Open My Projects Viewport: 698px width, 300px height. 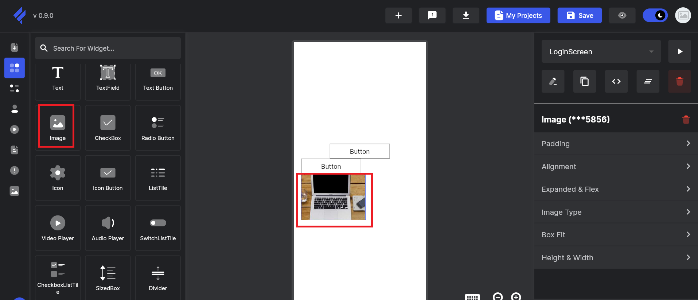point(518,15)
